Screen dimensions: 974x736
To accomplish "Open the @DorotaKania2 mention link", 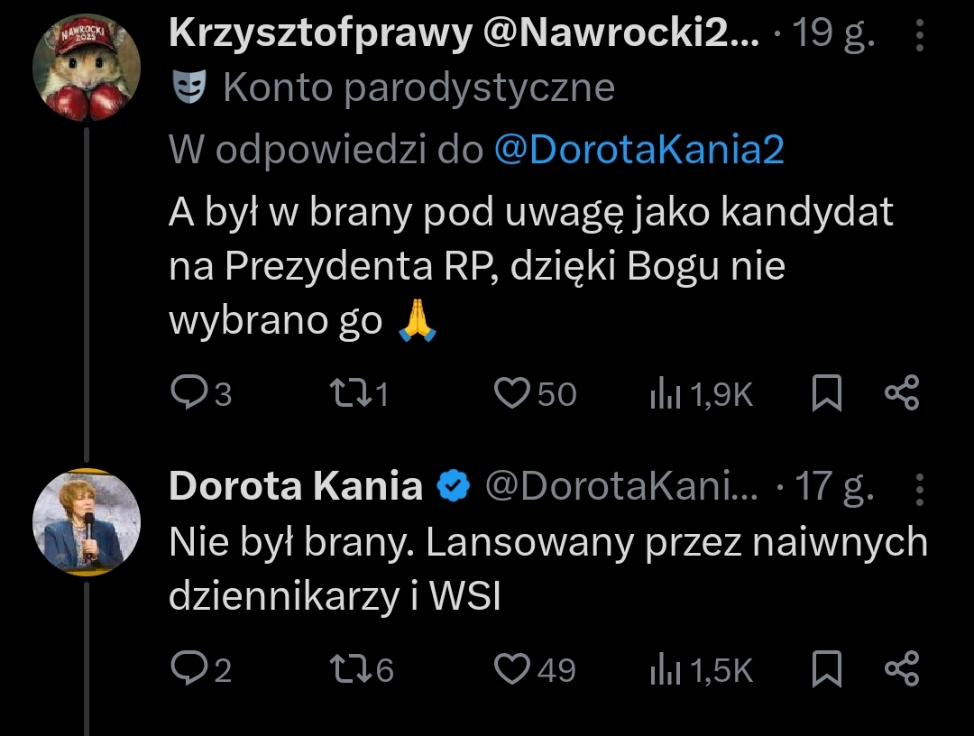I will pos(639,151).
